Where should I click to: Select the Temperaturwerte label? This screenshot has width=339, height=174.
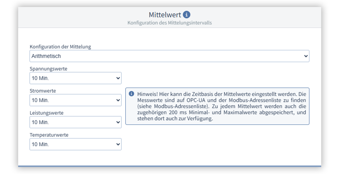(49, 135)
